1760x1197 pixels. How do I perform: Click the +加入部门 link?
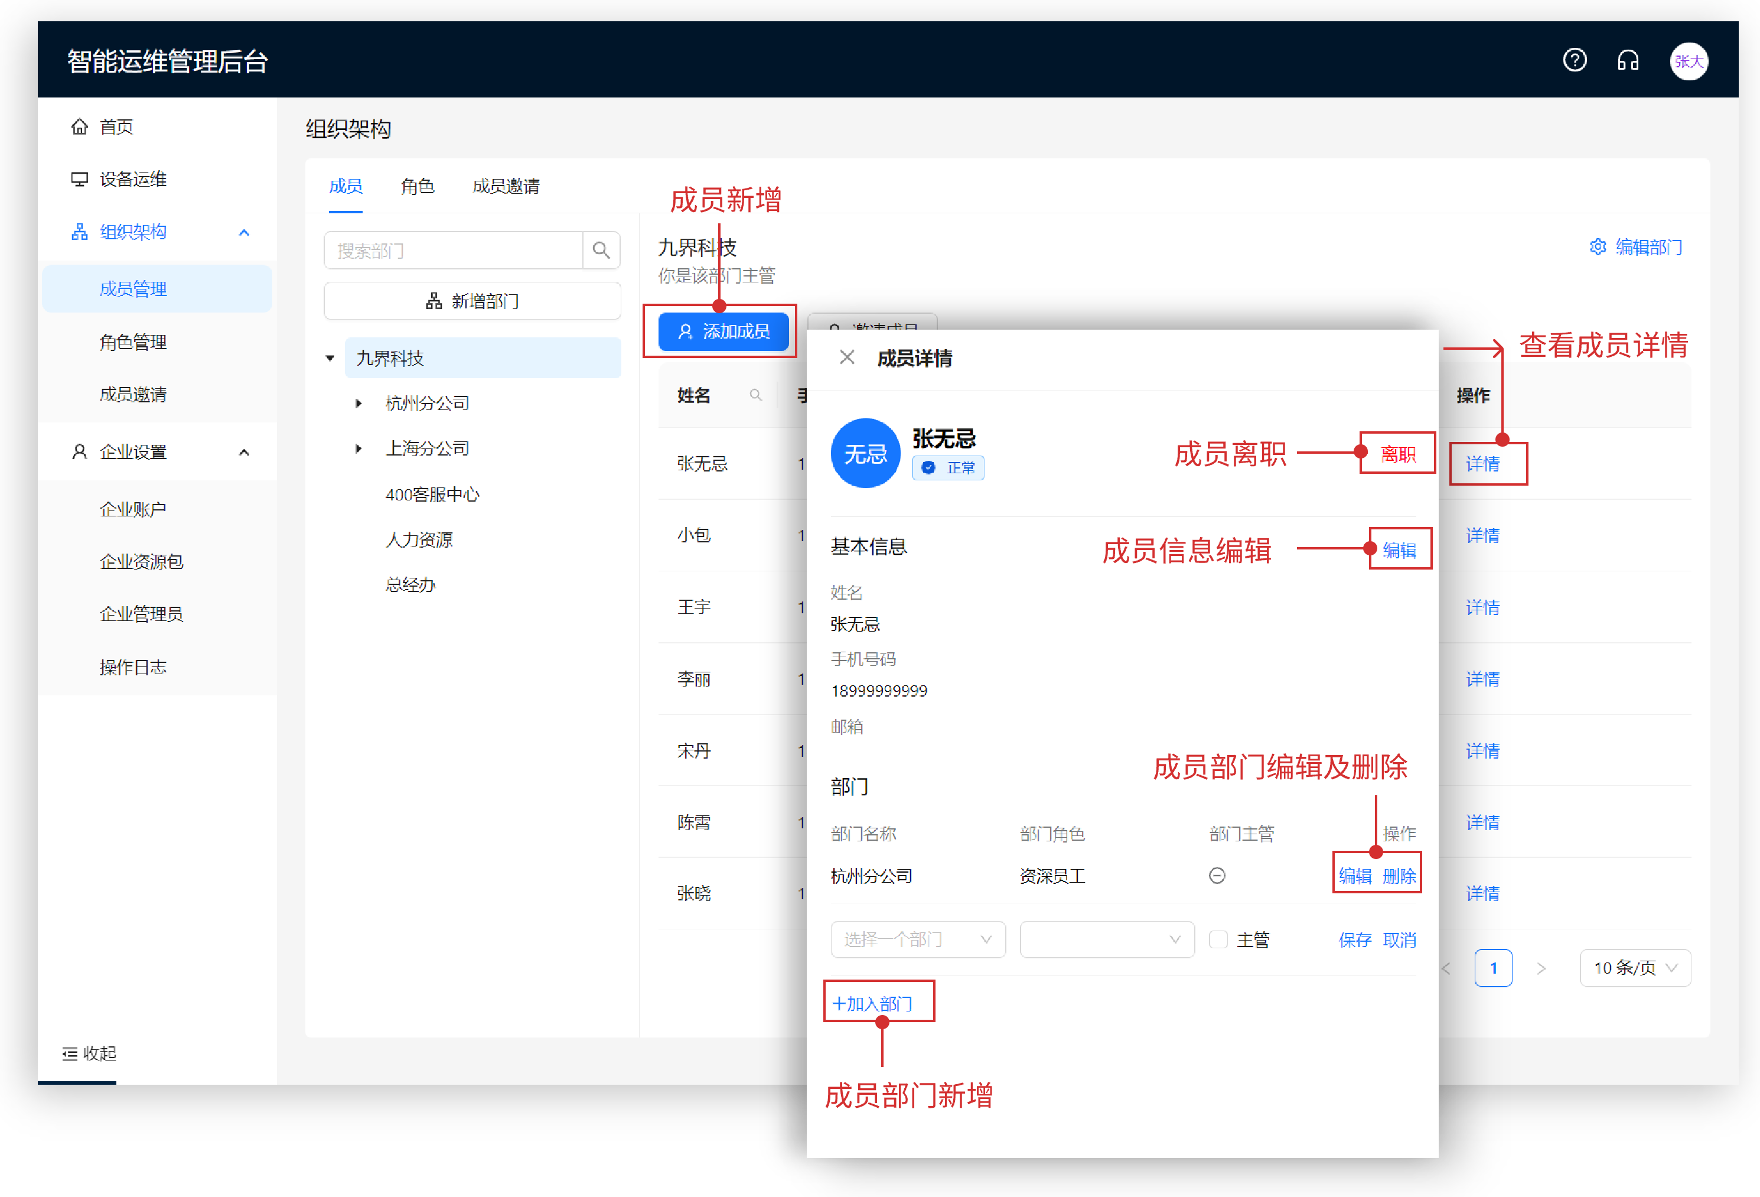click(x=872, y=1004)
